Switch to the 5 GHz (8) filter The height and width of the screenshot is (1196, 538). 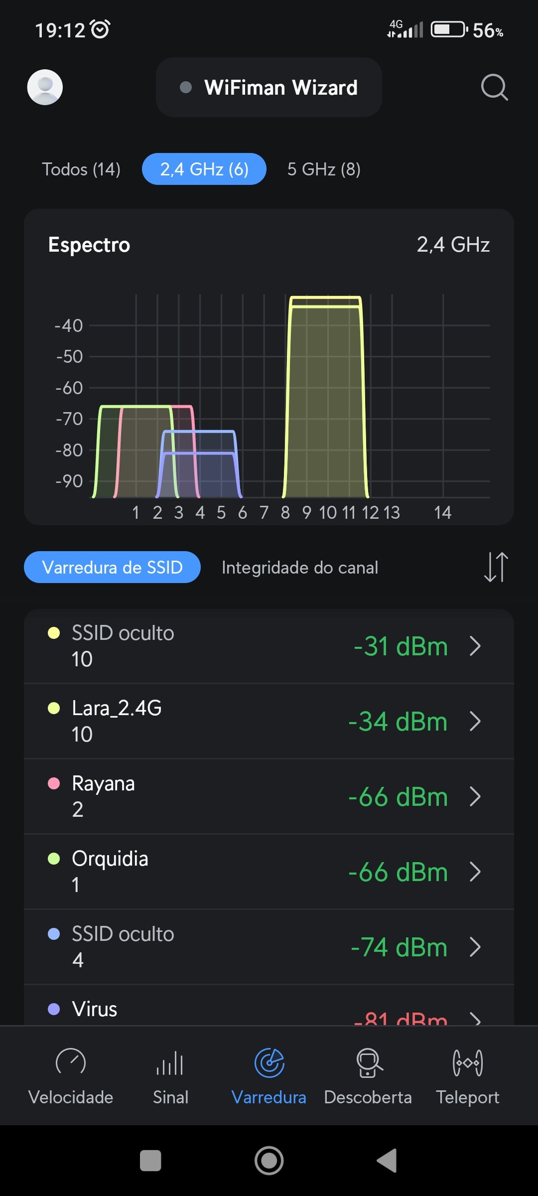tap(324, 169)
